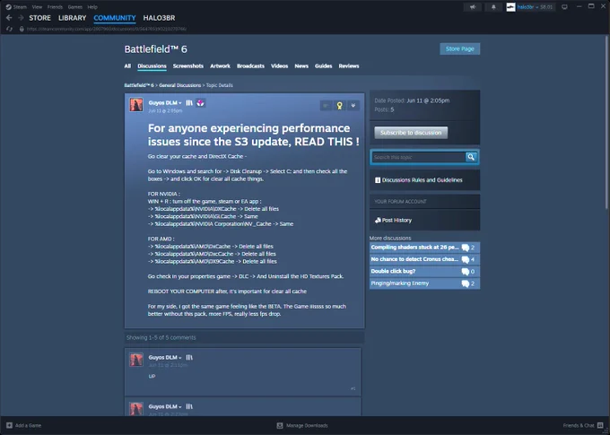Viewport: 610px width, 435px height.
Task: Click the avatar on the 'UP' comment
Action: (x=136, y=360)
